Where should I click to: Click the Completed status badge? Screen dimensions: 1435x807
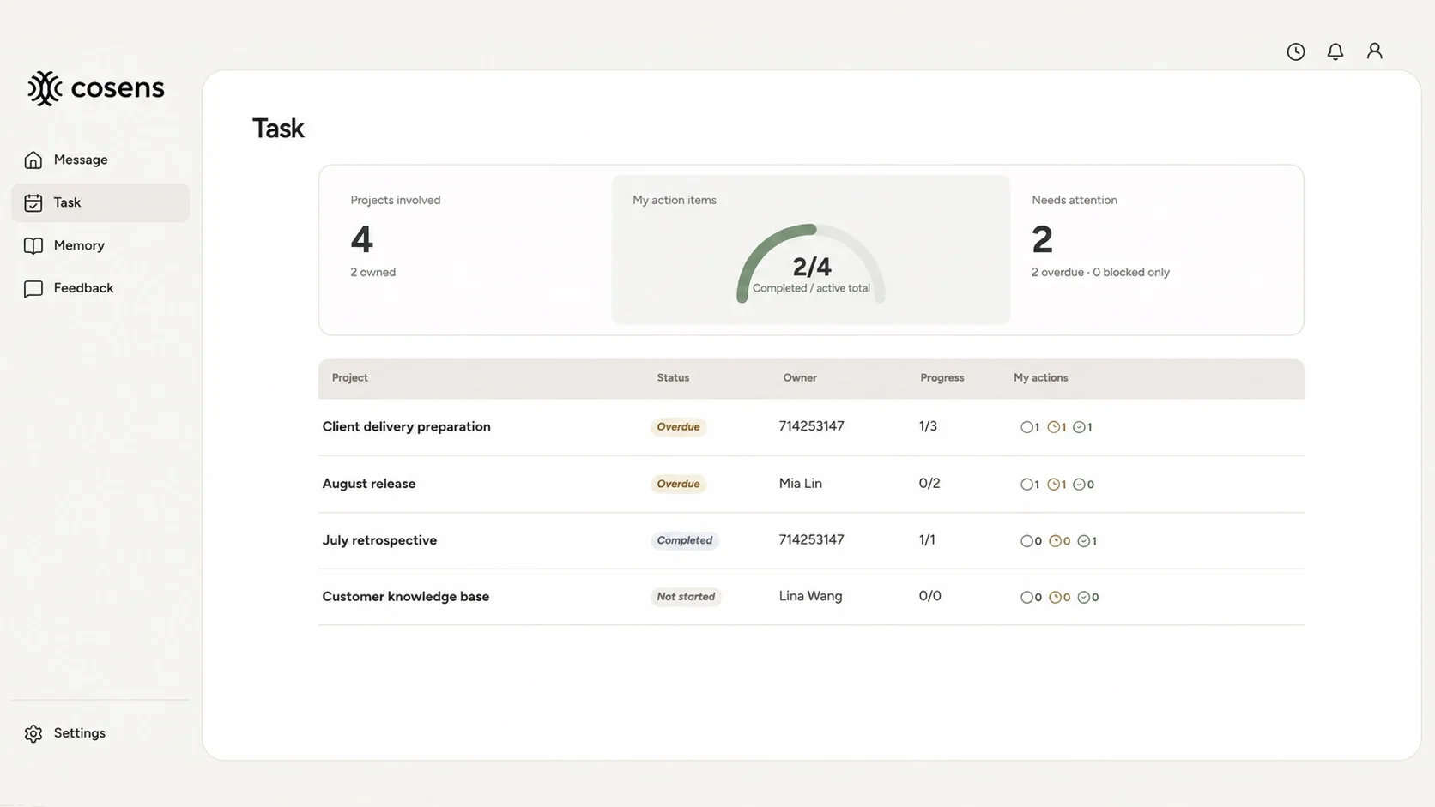click(684, 540)
